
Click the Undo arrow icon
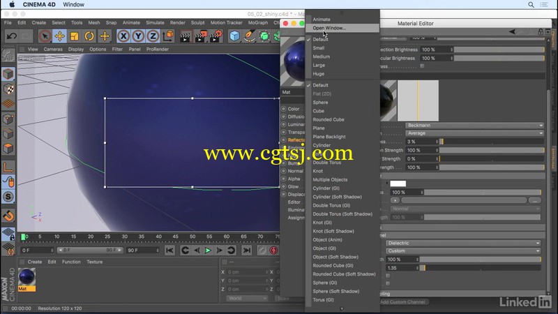(x=11, y=36)
